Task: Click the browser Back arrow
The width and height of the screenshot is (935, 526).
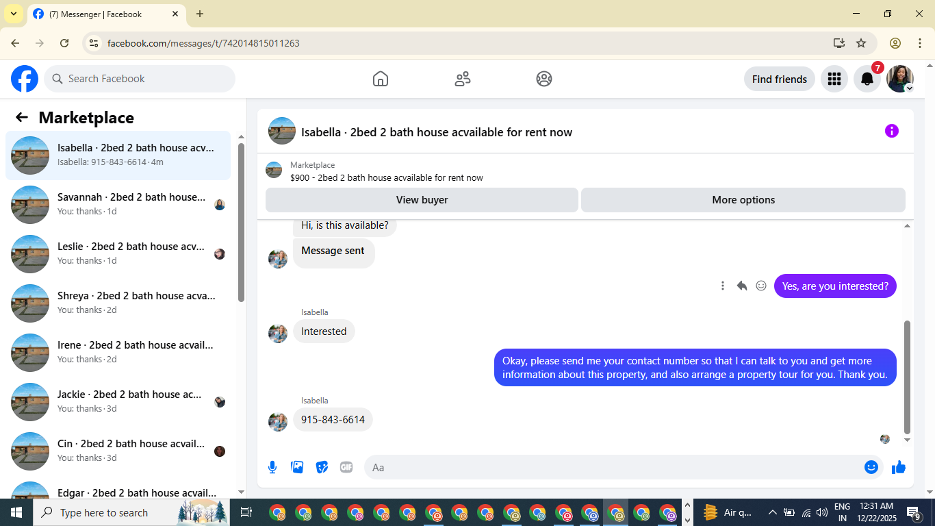Action: 15,43
